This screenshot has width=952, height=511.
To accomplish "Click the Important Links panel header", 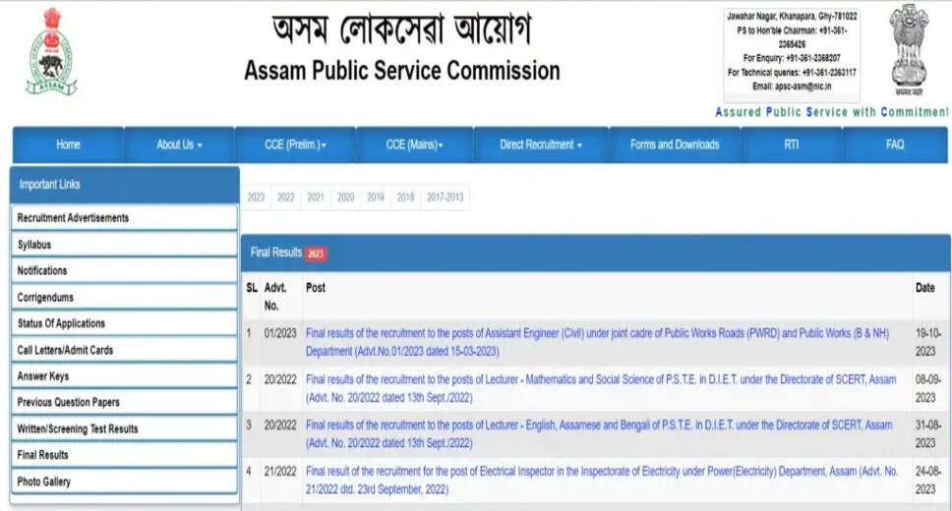I will 125,185.
